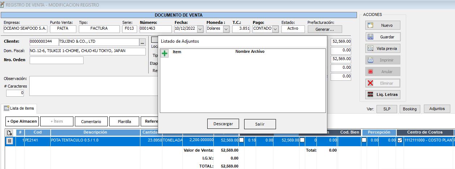Screen dimensions: 455x169
Task: Click the client search ellipsis button
Action: point(142,42)
